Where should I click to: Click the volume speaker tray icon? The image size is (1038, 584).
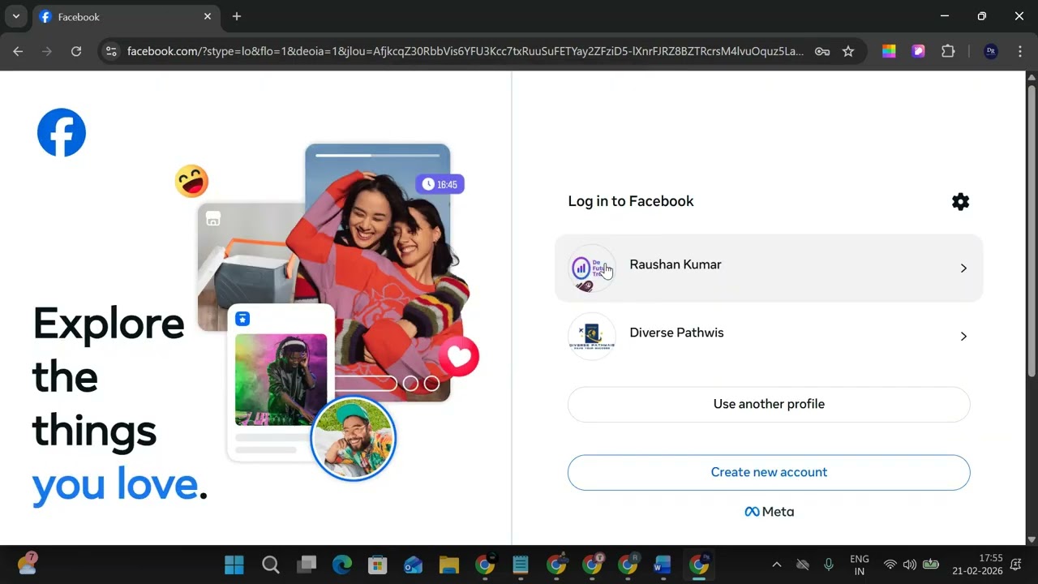(910, 565)
